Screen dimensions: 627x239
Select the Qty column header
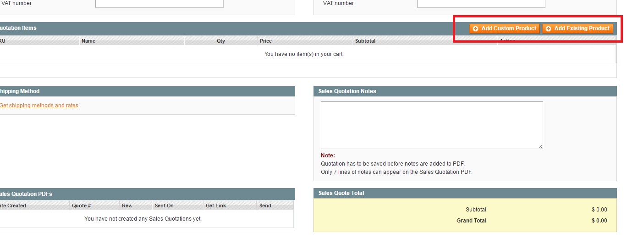pos(221,41)
